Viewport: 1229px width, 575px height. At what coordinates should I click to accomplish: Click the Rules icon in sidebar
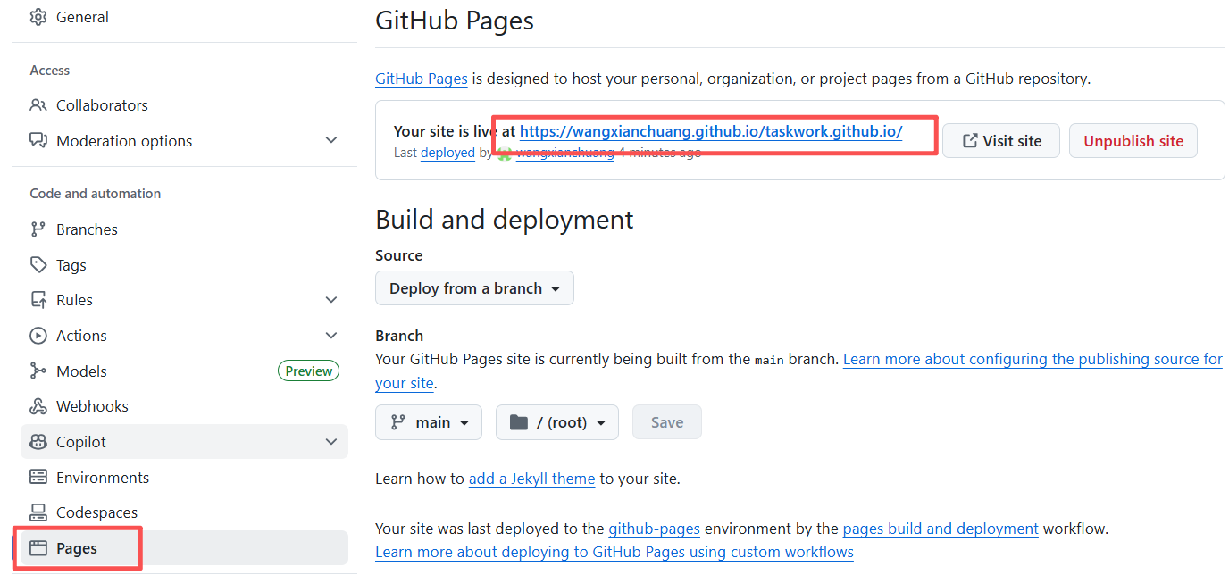pyautogui.click(x=38, y=300)
